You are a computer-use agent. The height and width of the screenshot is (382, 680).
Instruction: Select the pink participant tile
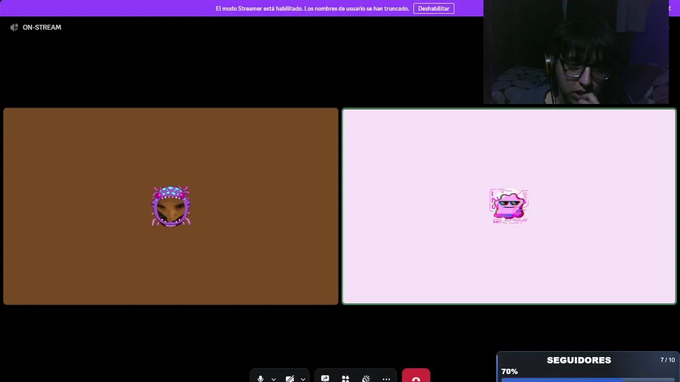coord(509,206)
